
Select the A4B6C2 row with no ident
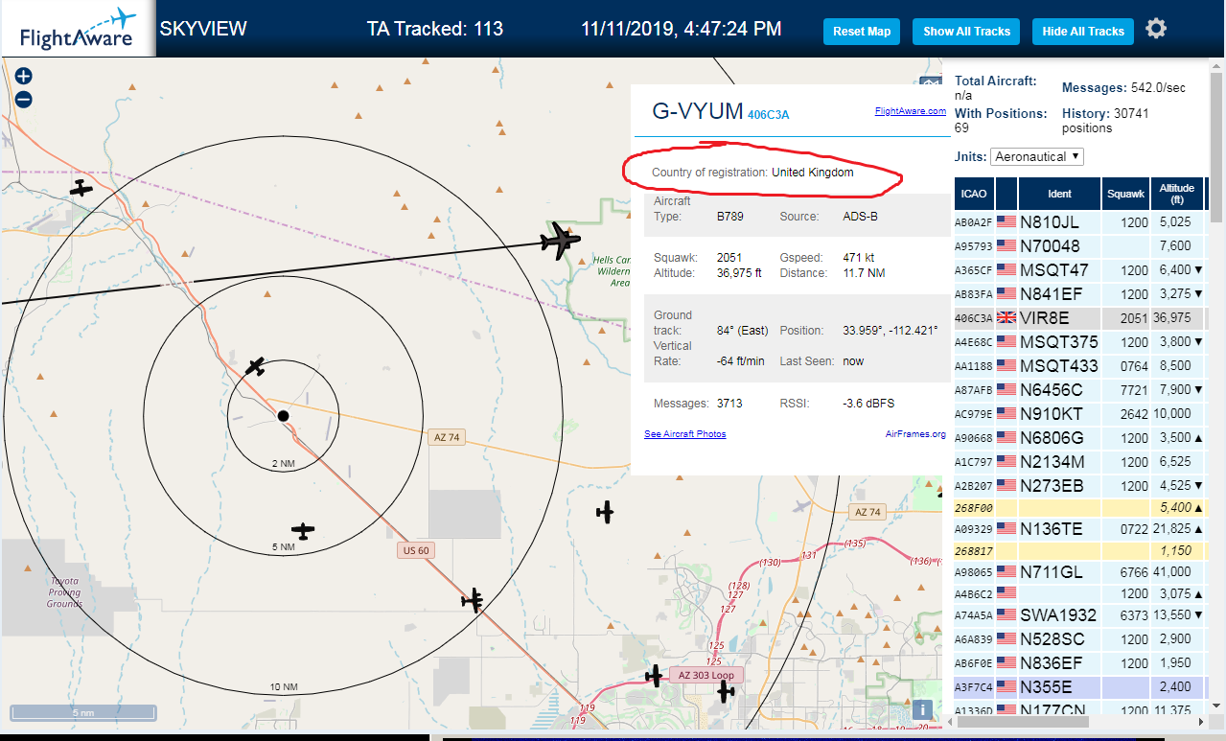1079,593
